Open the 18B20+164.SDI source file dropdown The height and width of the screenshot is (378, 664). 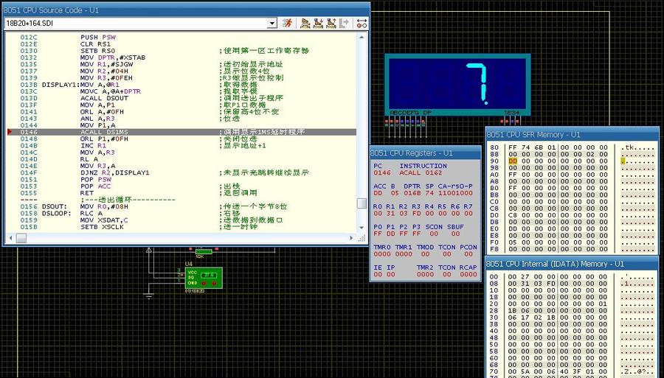pyautogui.click(x=272, y=23)
